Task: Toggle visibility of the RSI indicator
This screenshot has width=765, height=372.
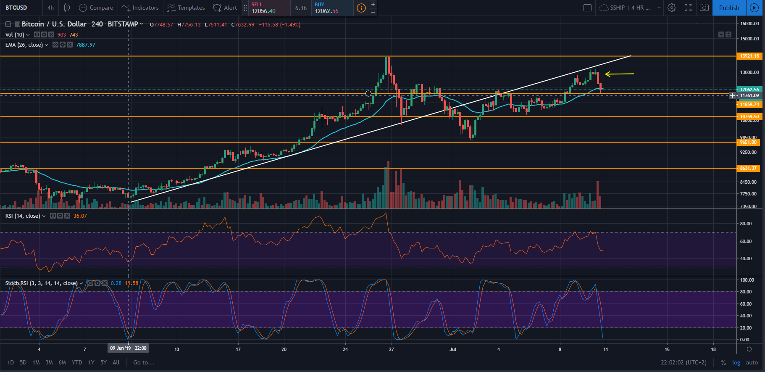Action: (53, 216)
